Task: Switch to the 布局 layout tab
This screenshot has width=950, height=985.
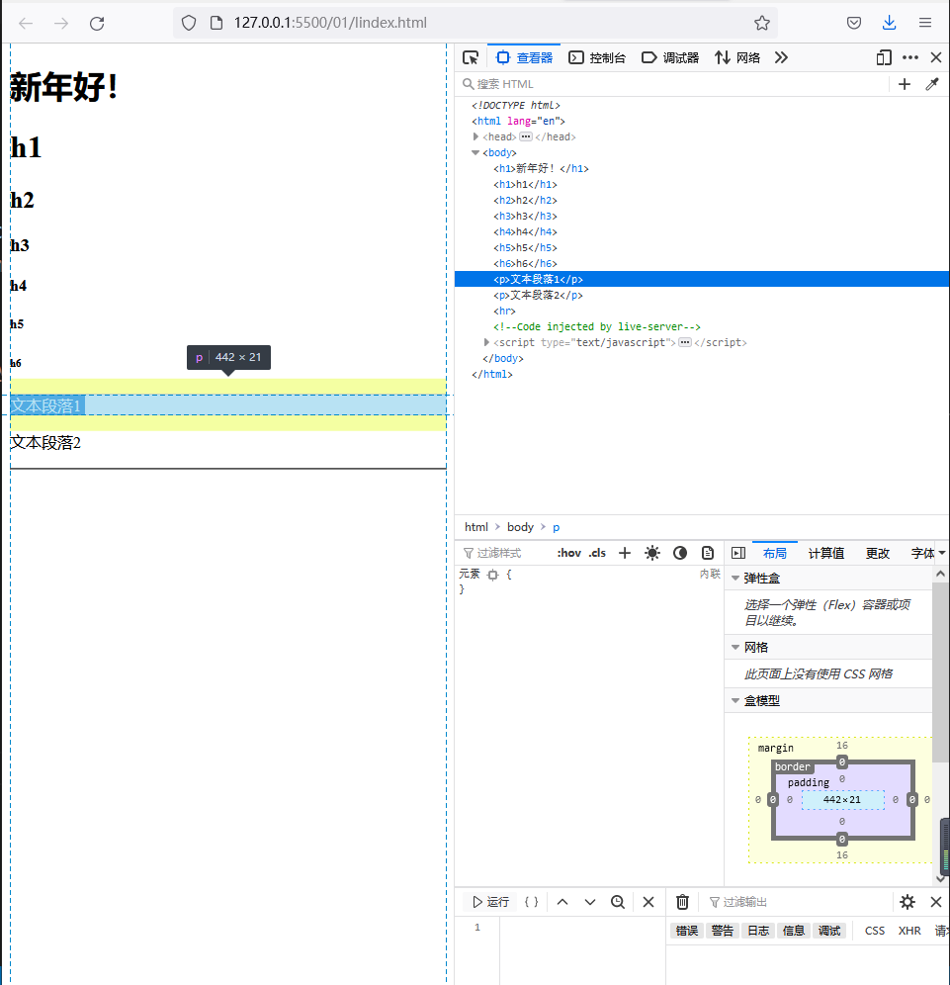Action: click(774, 553)
